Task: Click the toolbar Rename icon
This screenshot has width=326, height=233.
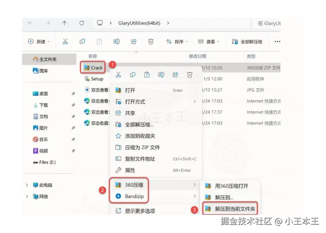Action: click(116, 42)
